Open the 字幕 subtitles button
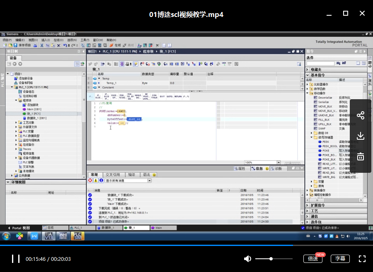This screenshot has height=272, width=373. point(340,258)
